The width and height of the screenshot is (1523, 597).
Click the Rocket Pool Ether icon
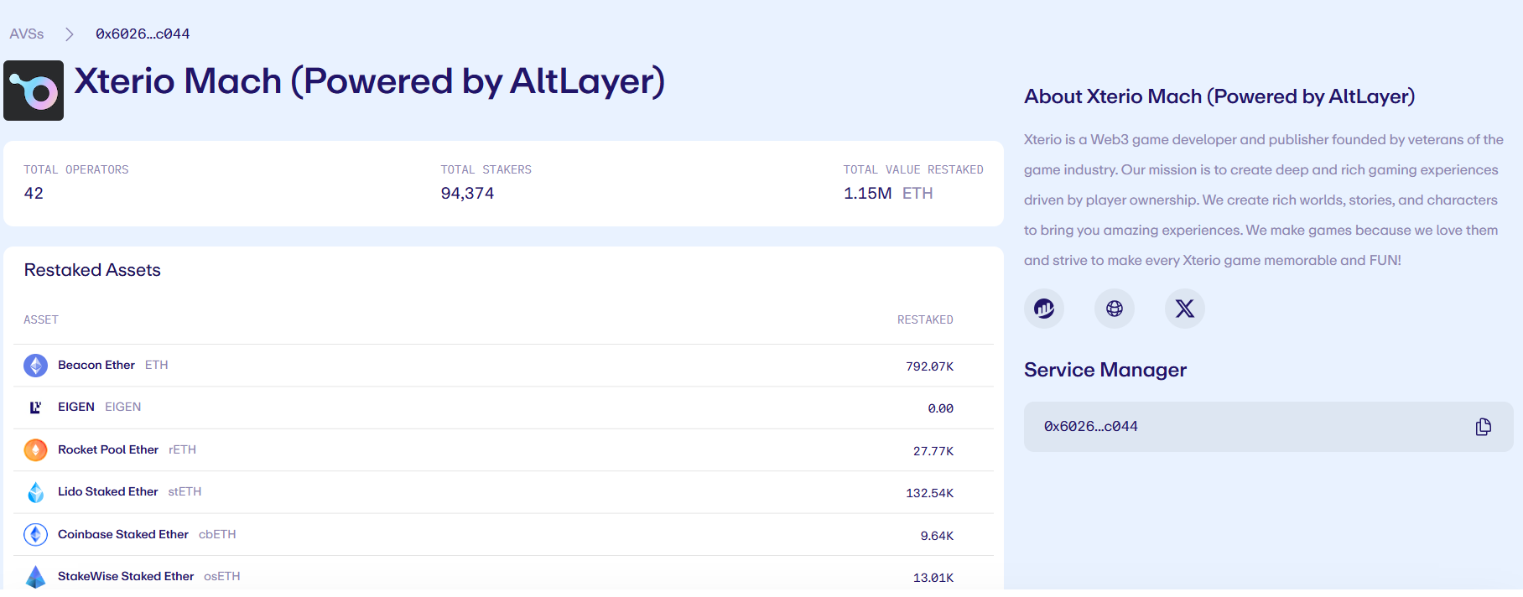tap(35, 450)
